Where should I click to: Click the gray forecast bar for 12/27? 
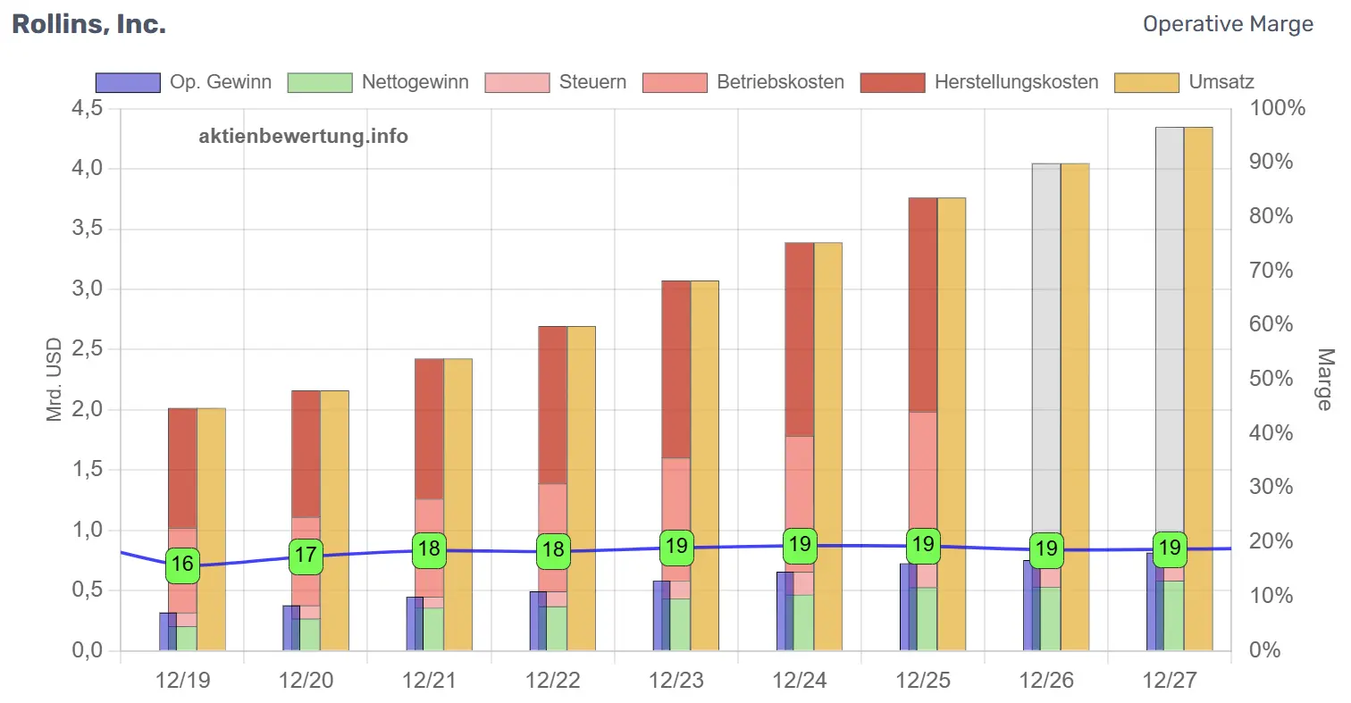click(x=1170, y=330)
